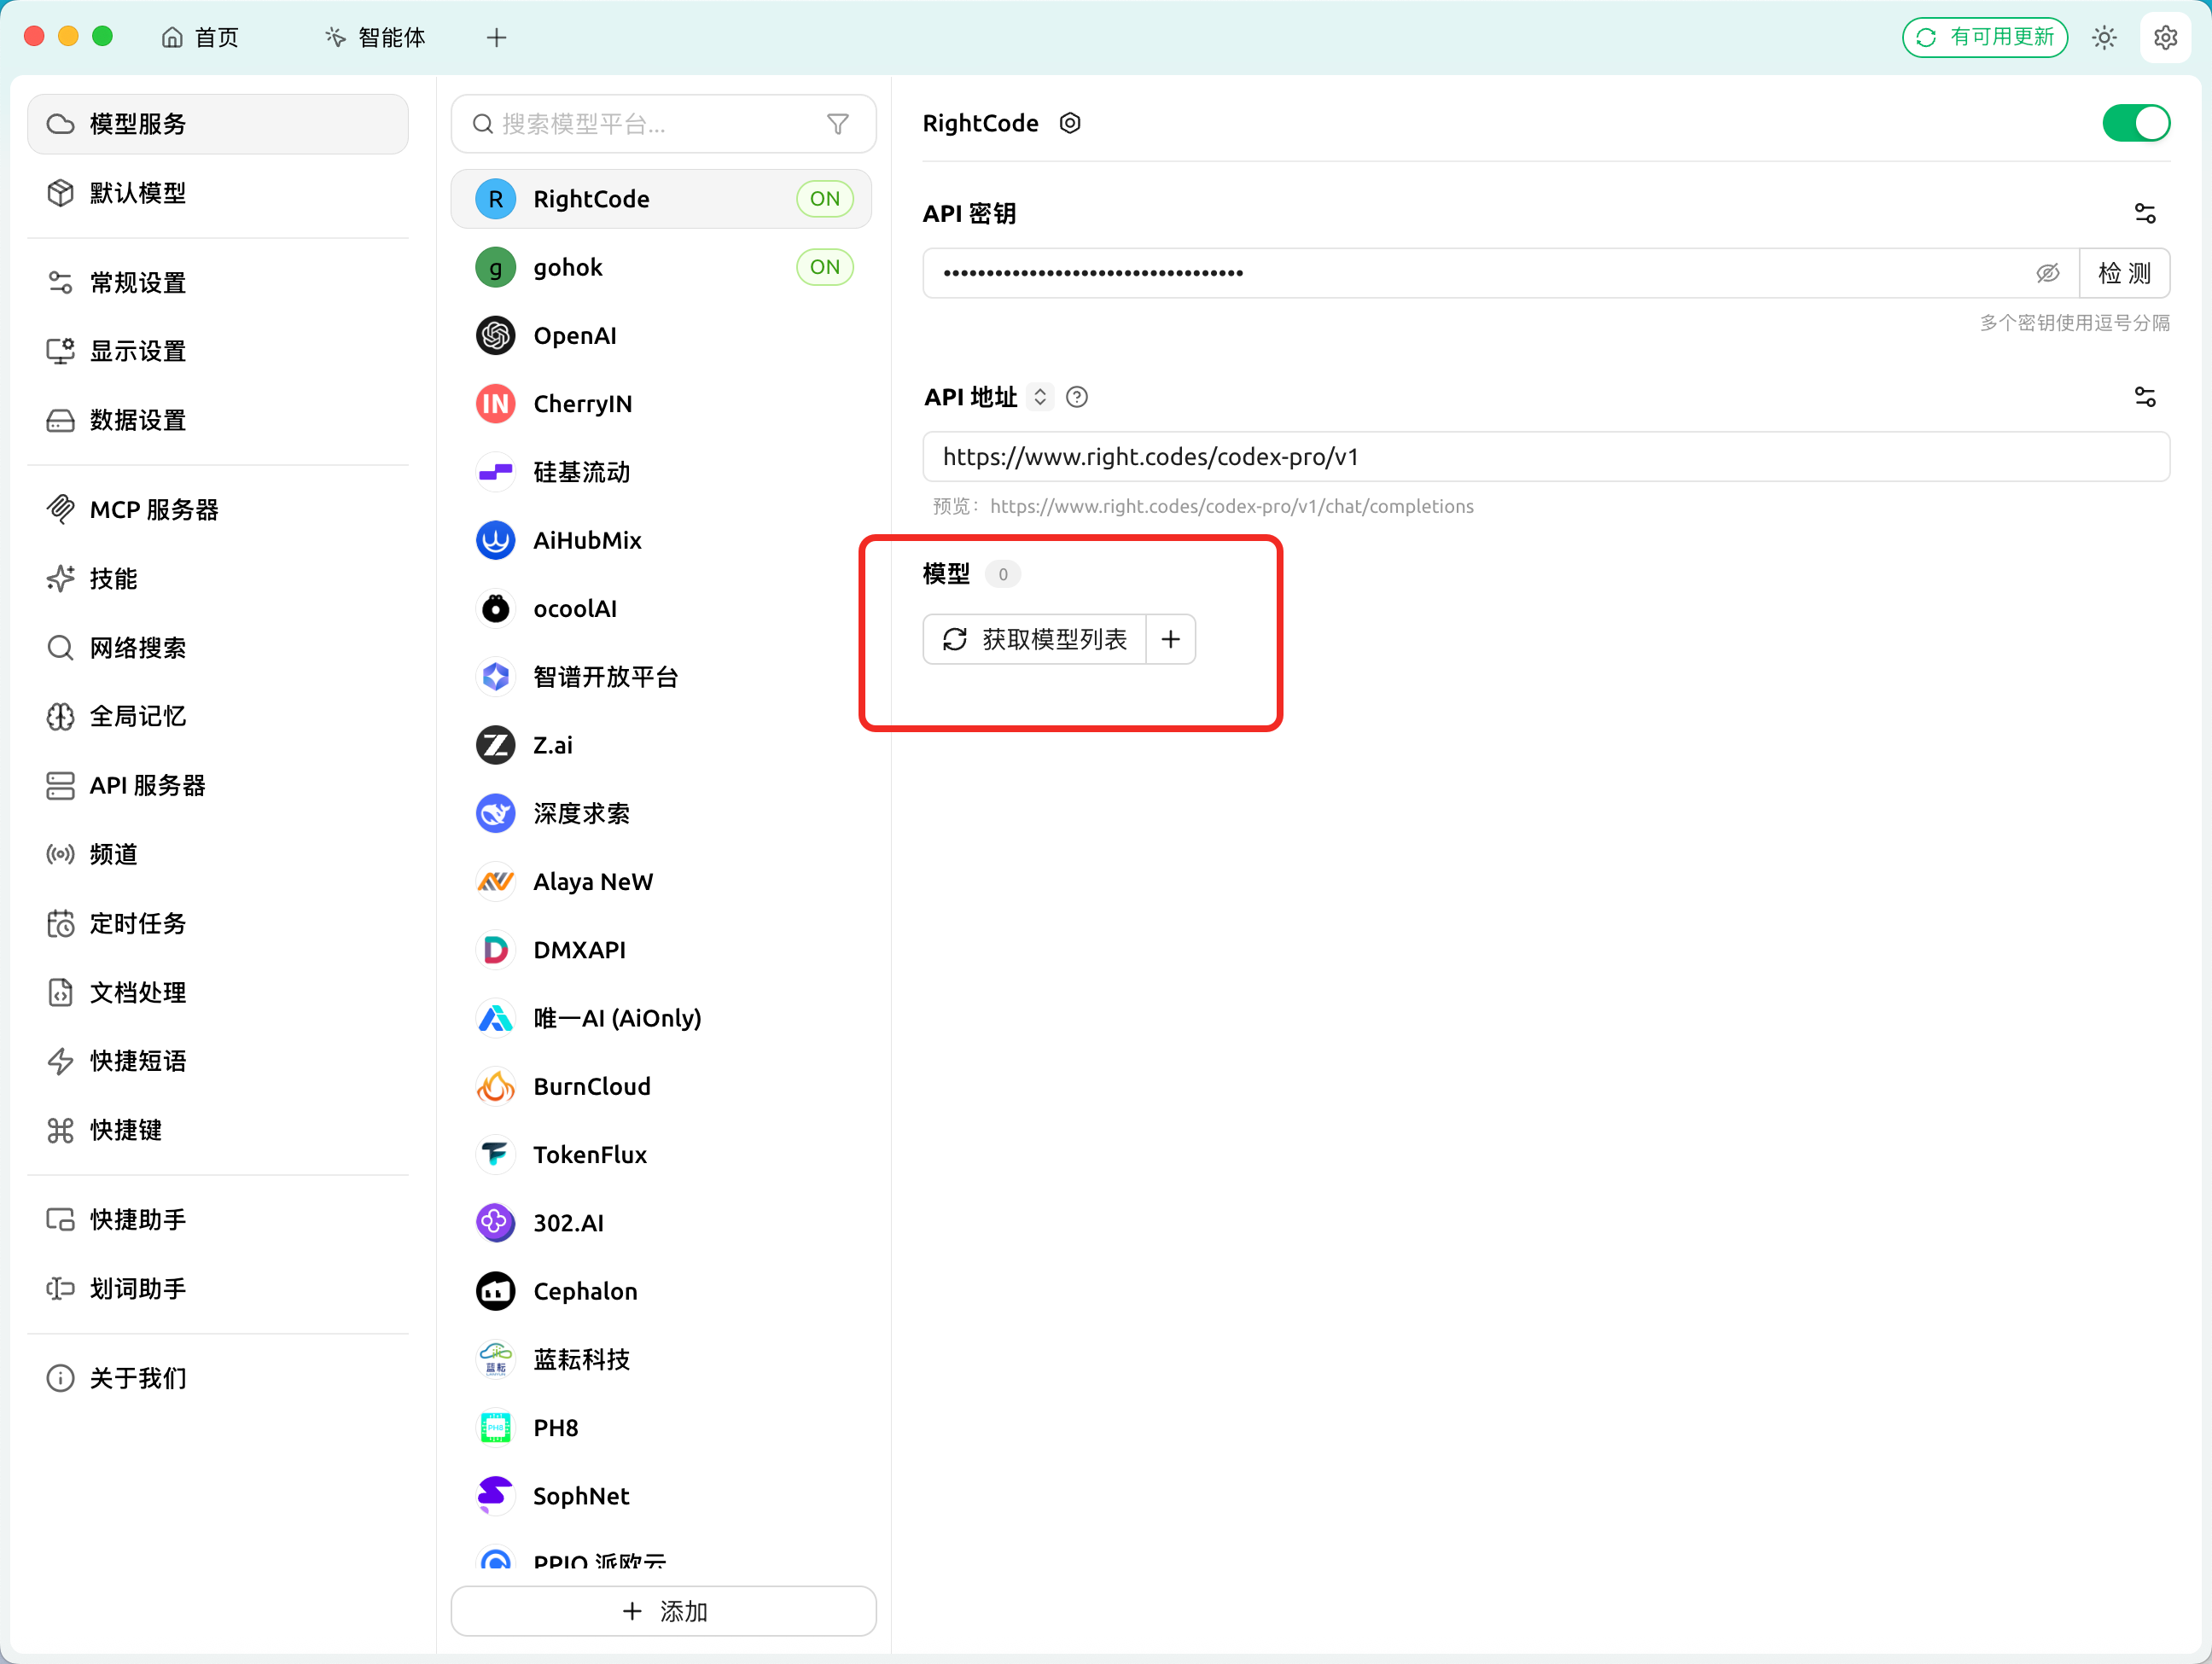Open 划词助手 section
The width and height of the screenshot is (2212, 1664).
218,1289
